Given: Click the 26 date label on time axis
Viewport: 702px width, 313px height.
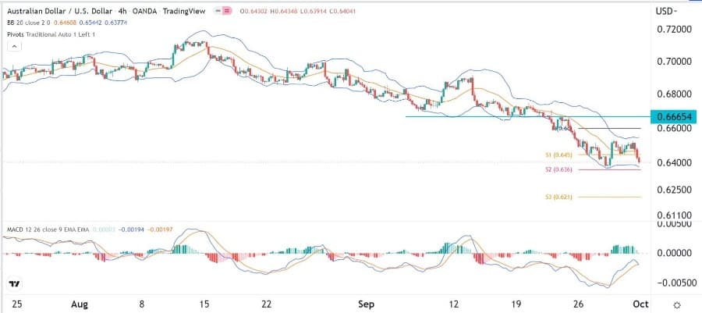Looking at the screenshot, I should coord(579,304).
